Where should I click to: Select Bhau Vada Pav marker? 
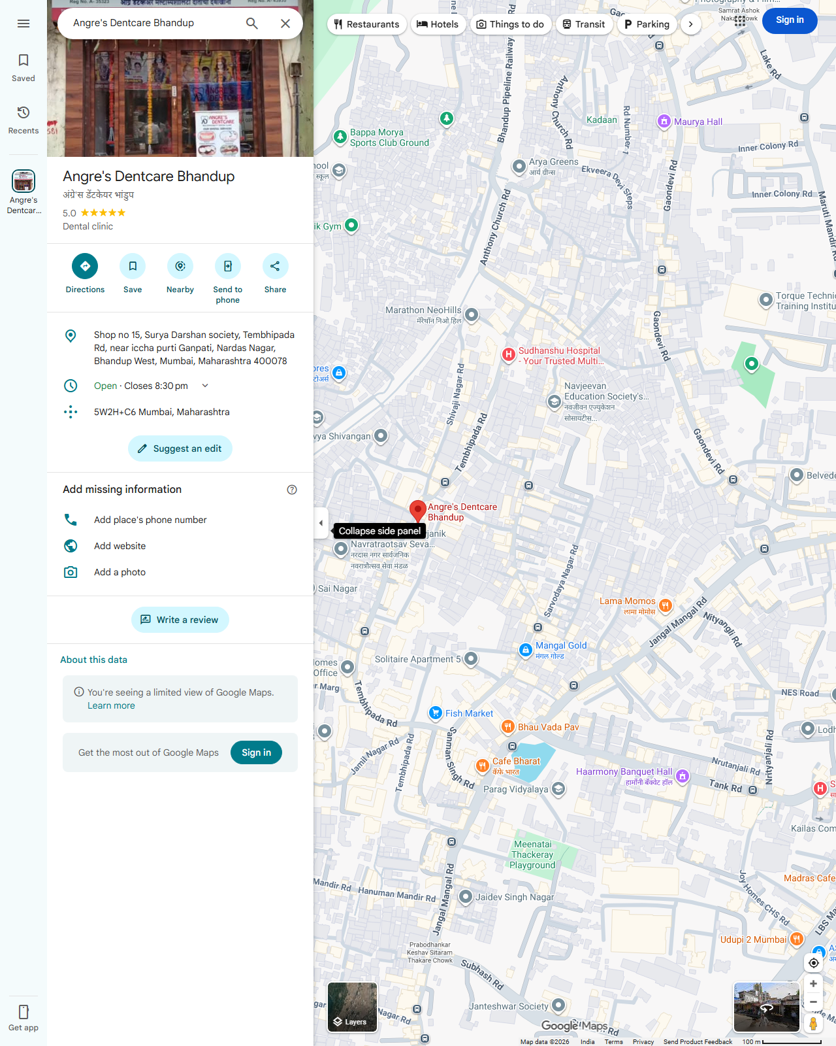pos(508,727)
